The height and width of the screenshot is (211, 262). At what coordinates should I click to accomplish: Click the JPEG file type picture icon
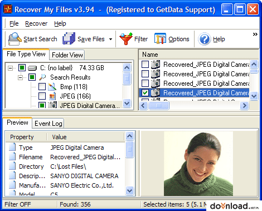(x=52, y=96)
